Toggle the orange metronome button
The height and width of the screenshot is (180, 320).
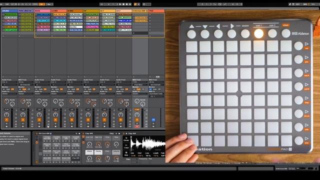pos(41,4)
